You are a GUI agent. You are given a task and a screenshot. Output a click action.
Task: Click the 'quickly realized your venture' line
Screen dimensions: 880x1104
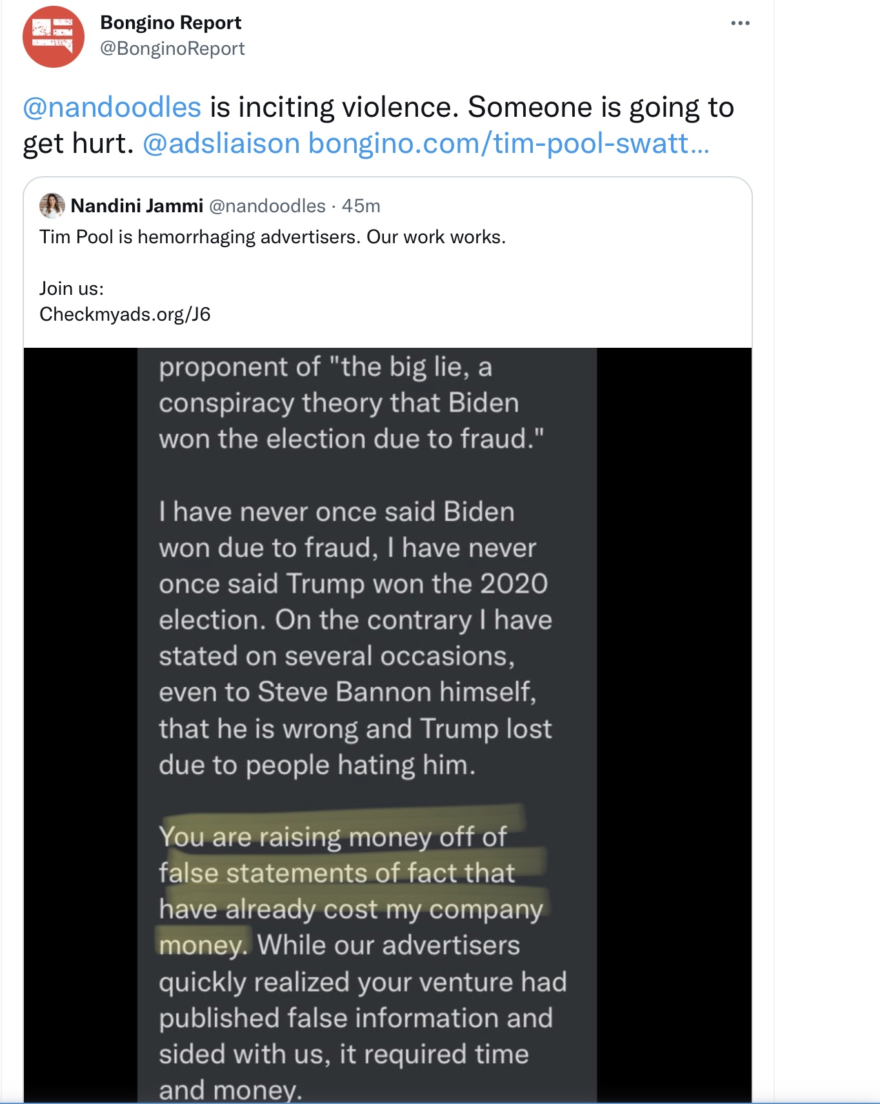pyautogui.click(x=363, y=981)
